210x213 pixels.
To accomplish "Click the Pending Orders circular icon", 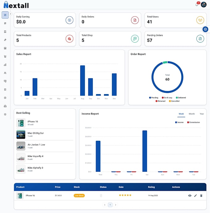I will coord(200,39).
